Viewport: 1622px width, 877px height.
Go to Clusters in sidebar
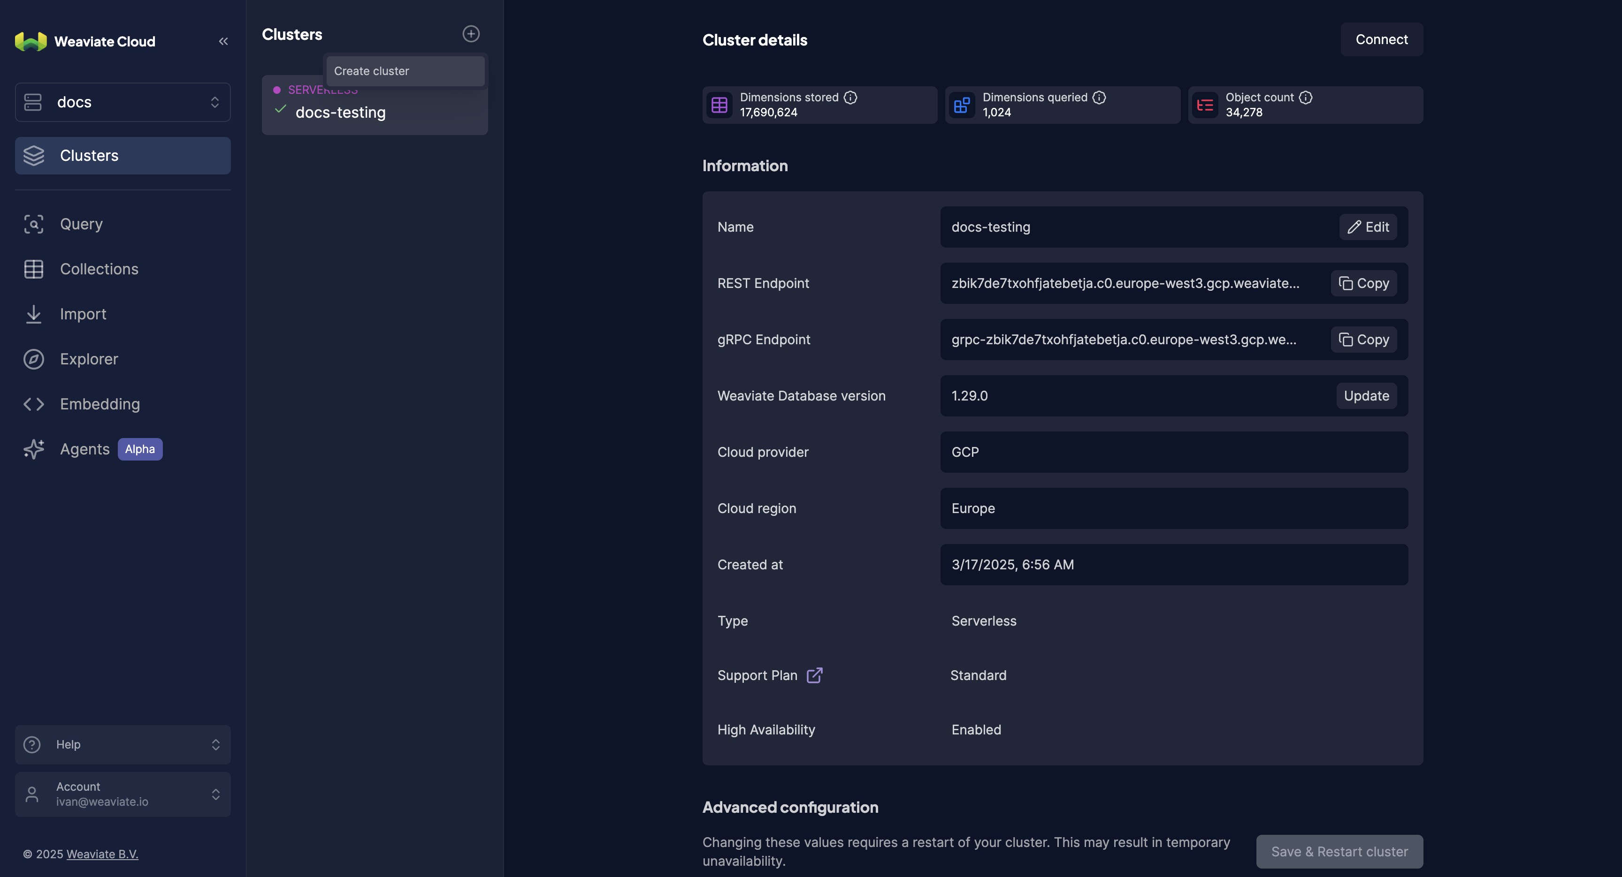click(x=123, y=155)
